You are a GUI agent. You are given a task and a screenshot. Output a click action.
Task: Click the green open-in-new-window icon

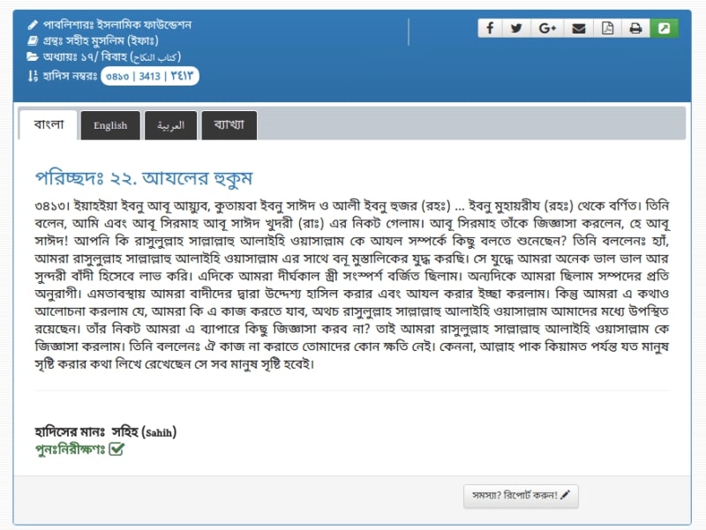(664, 28)
